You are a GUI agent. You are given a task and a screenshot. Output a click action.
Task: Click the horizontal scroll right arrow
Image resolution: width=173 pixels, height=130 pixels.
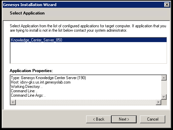(159, 102)
